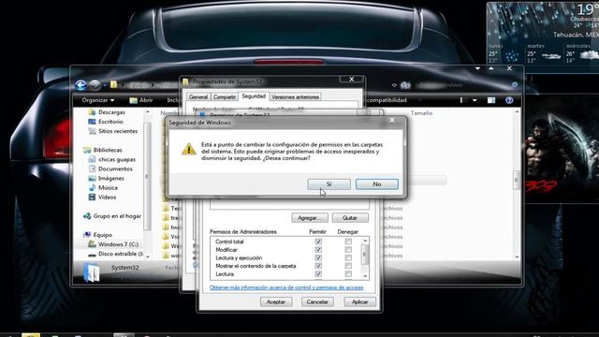Viewport: 599px width, 337px height.
Task: Toggle Permitir checkbox for Lectura
Action: [x=318, y=274]
